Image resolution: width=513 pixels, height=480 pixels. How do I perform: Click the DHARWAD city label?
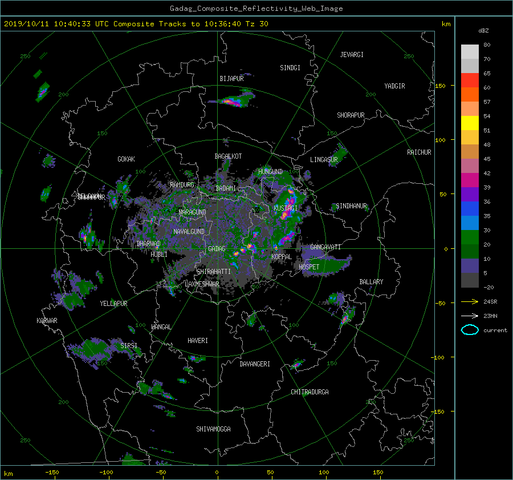tap(149, 244)
